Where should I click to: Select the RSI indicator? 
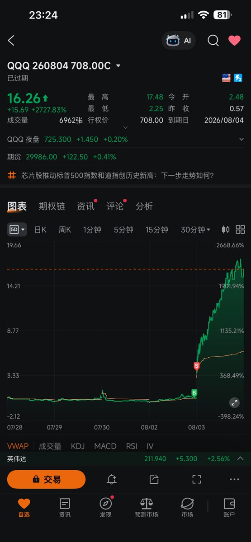132,446
